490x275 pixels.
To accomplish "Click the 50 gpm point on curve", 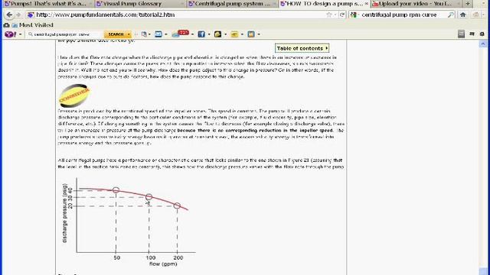I will point(116,190).
